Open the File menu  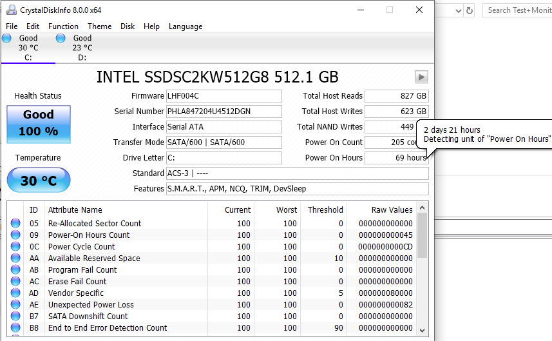point(12,26)
